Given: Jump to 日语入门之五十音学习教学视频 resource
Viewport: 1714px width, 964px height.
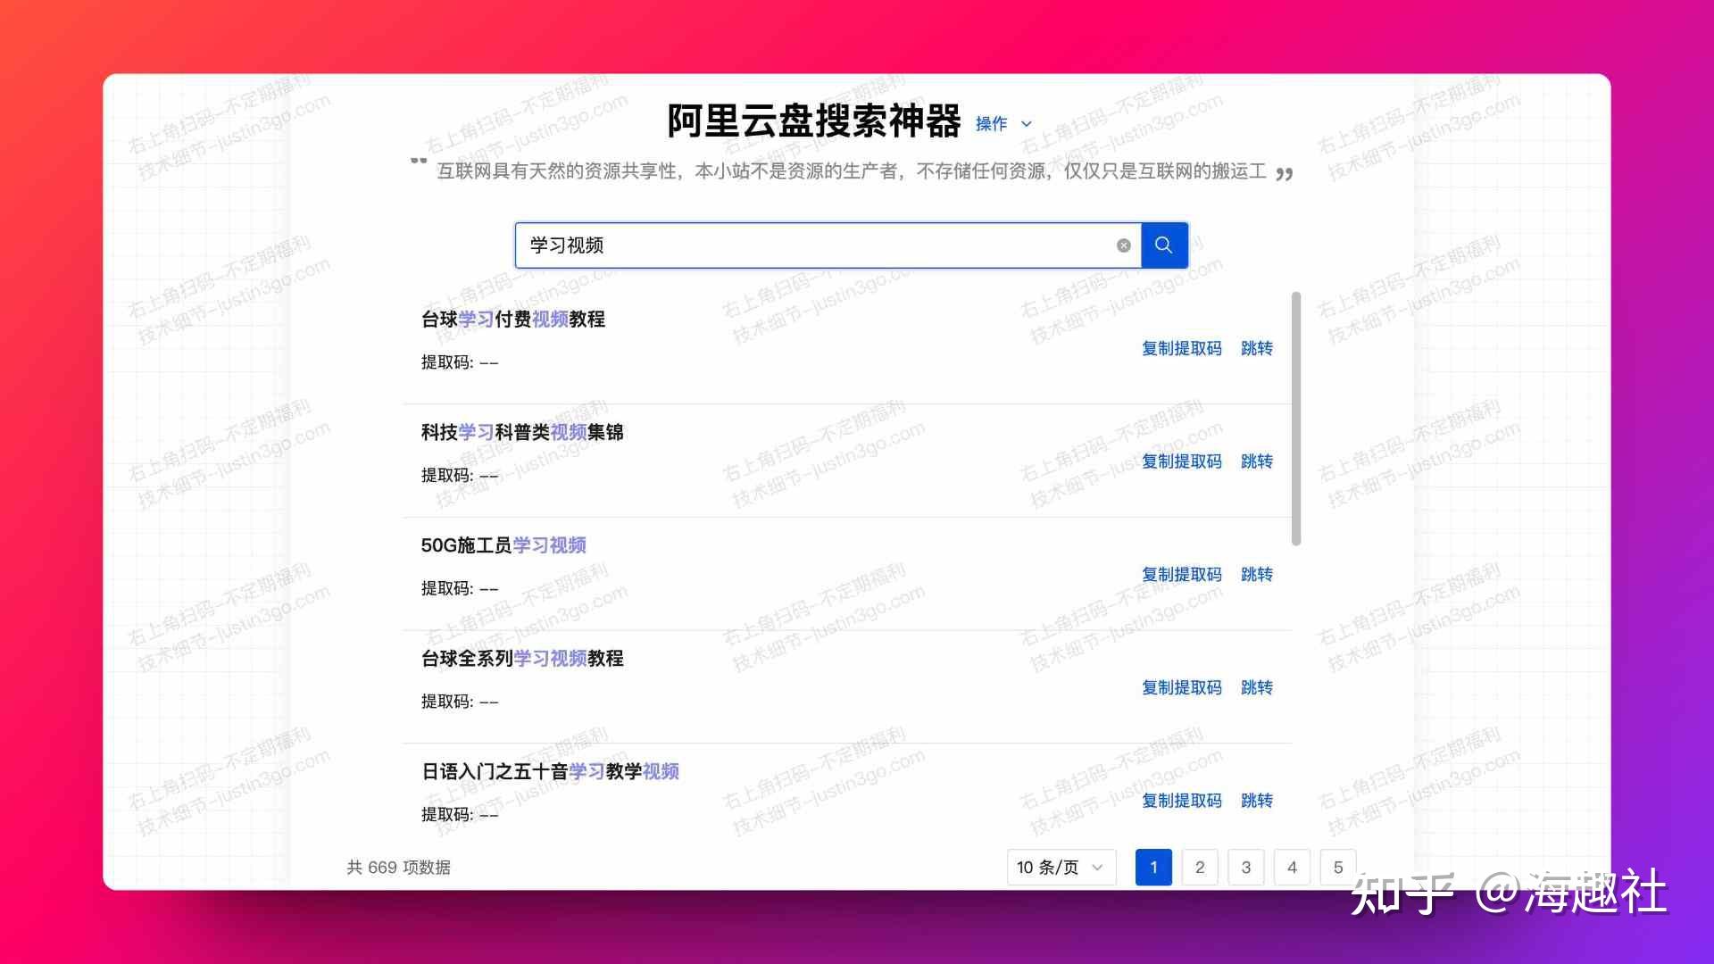Looking at the screenshot, I should click(x=1257, y=801).
